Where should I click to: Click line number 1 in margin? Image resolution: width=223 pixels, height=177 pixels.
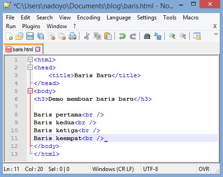coord(16,60)
